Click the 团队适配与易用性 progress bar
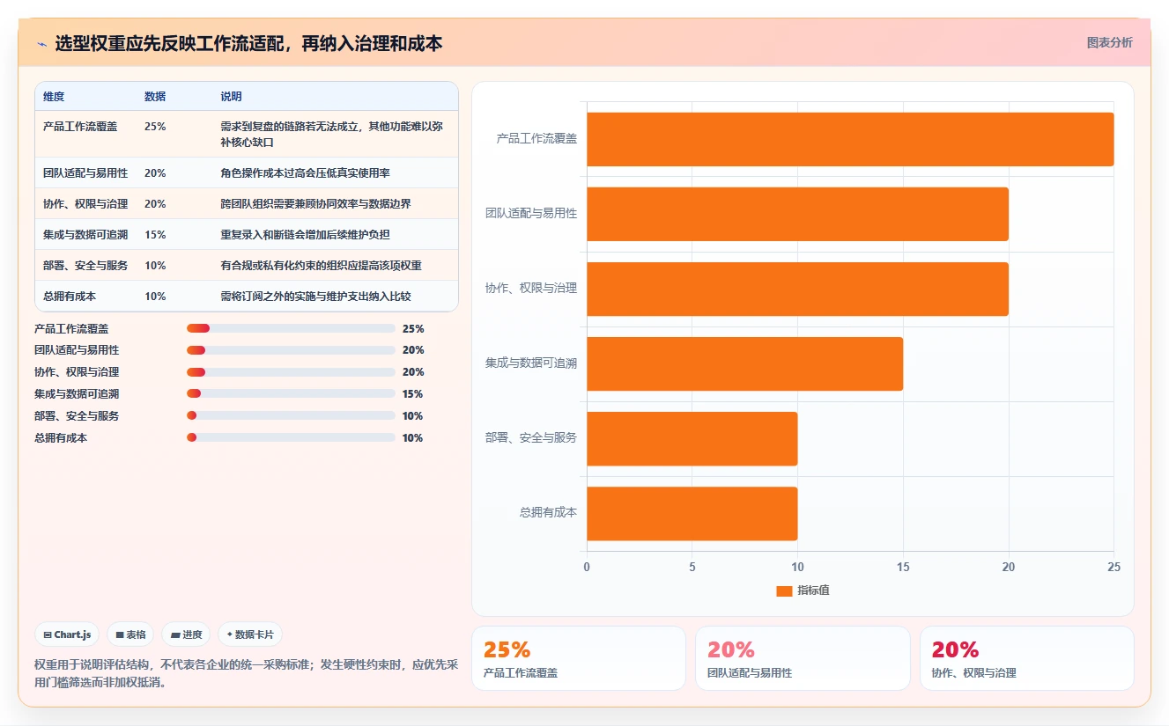The width and height of the screenshot is (1169, 726). tap(291, 350)
